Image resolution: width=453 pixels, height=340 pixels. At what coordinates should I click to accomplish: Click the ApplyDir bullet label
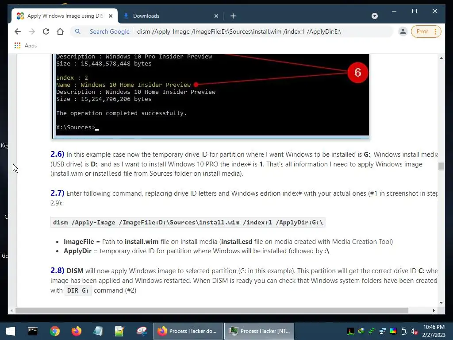pyautogui.click(x=78, y=251)
